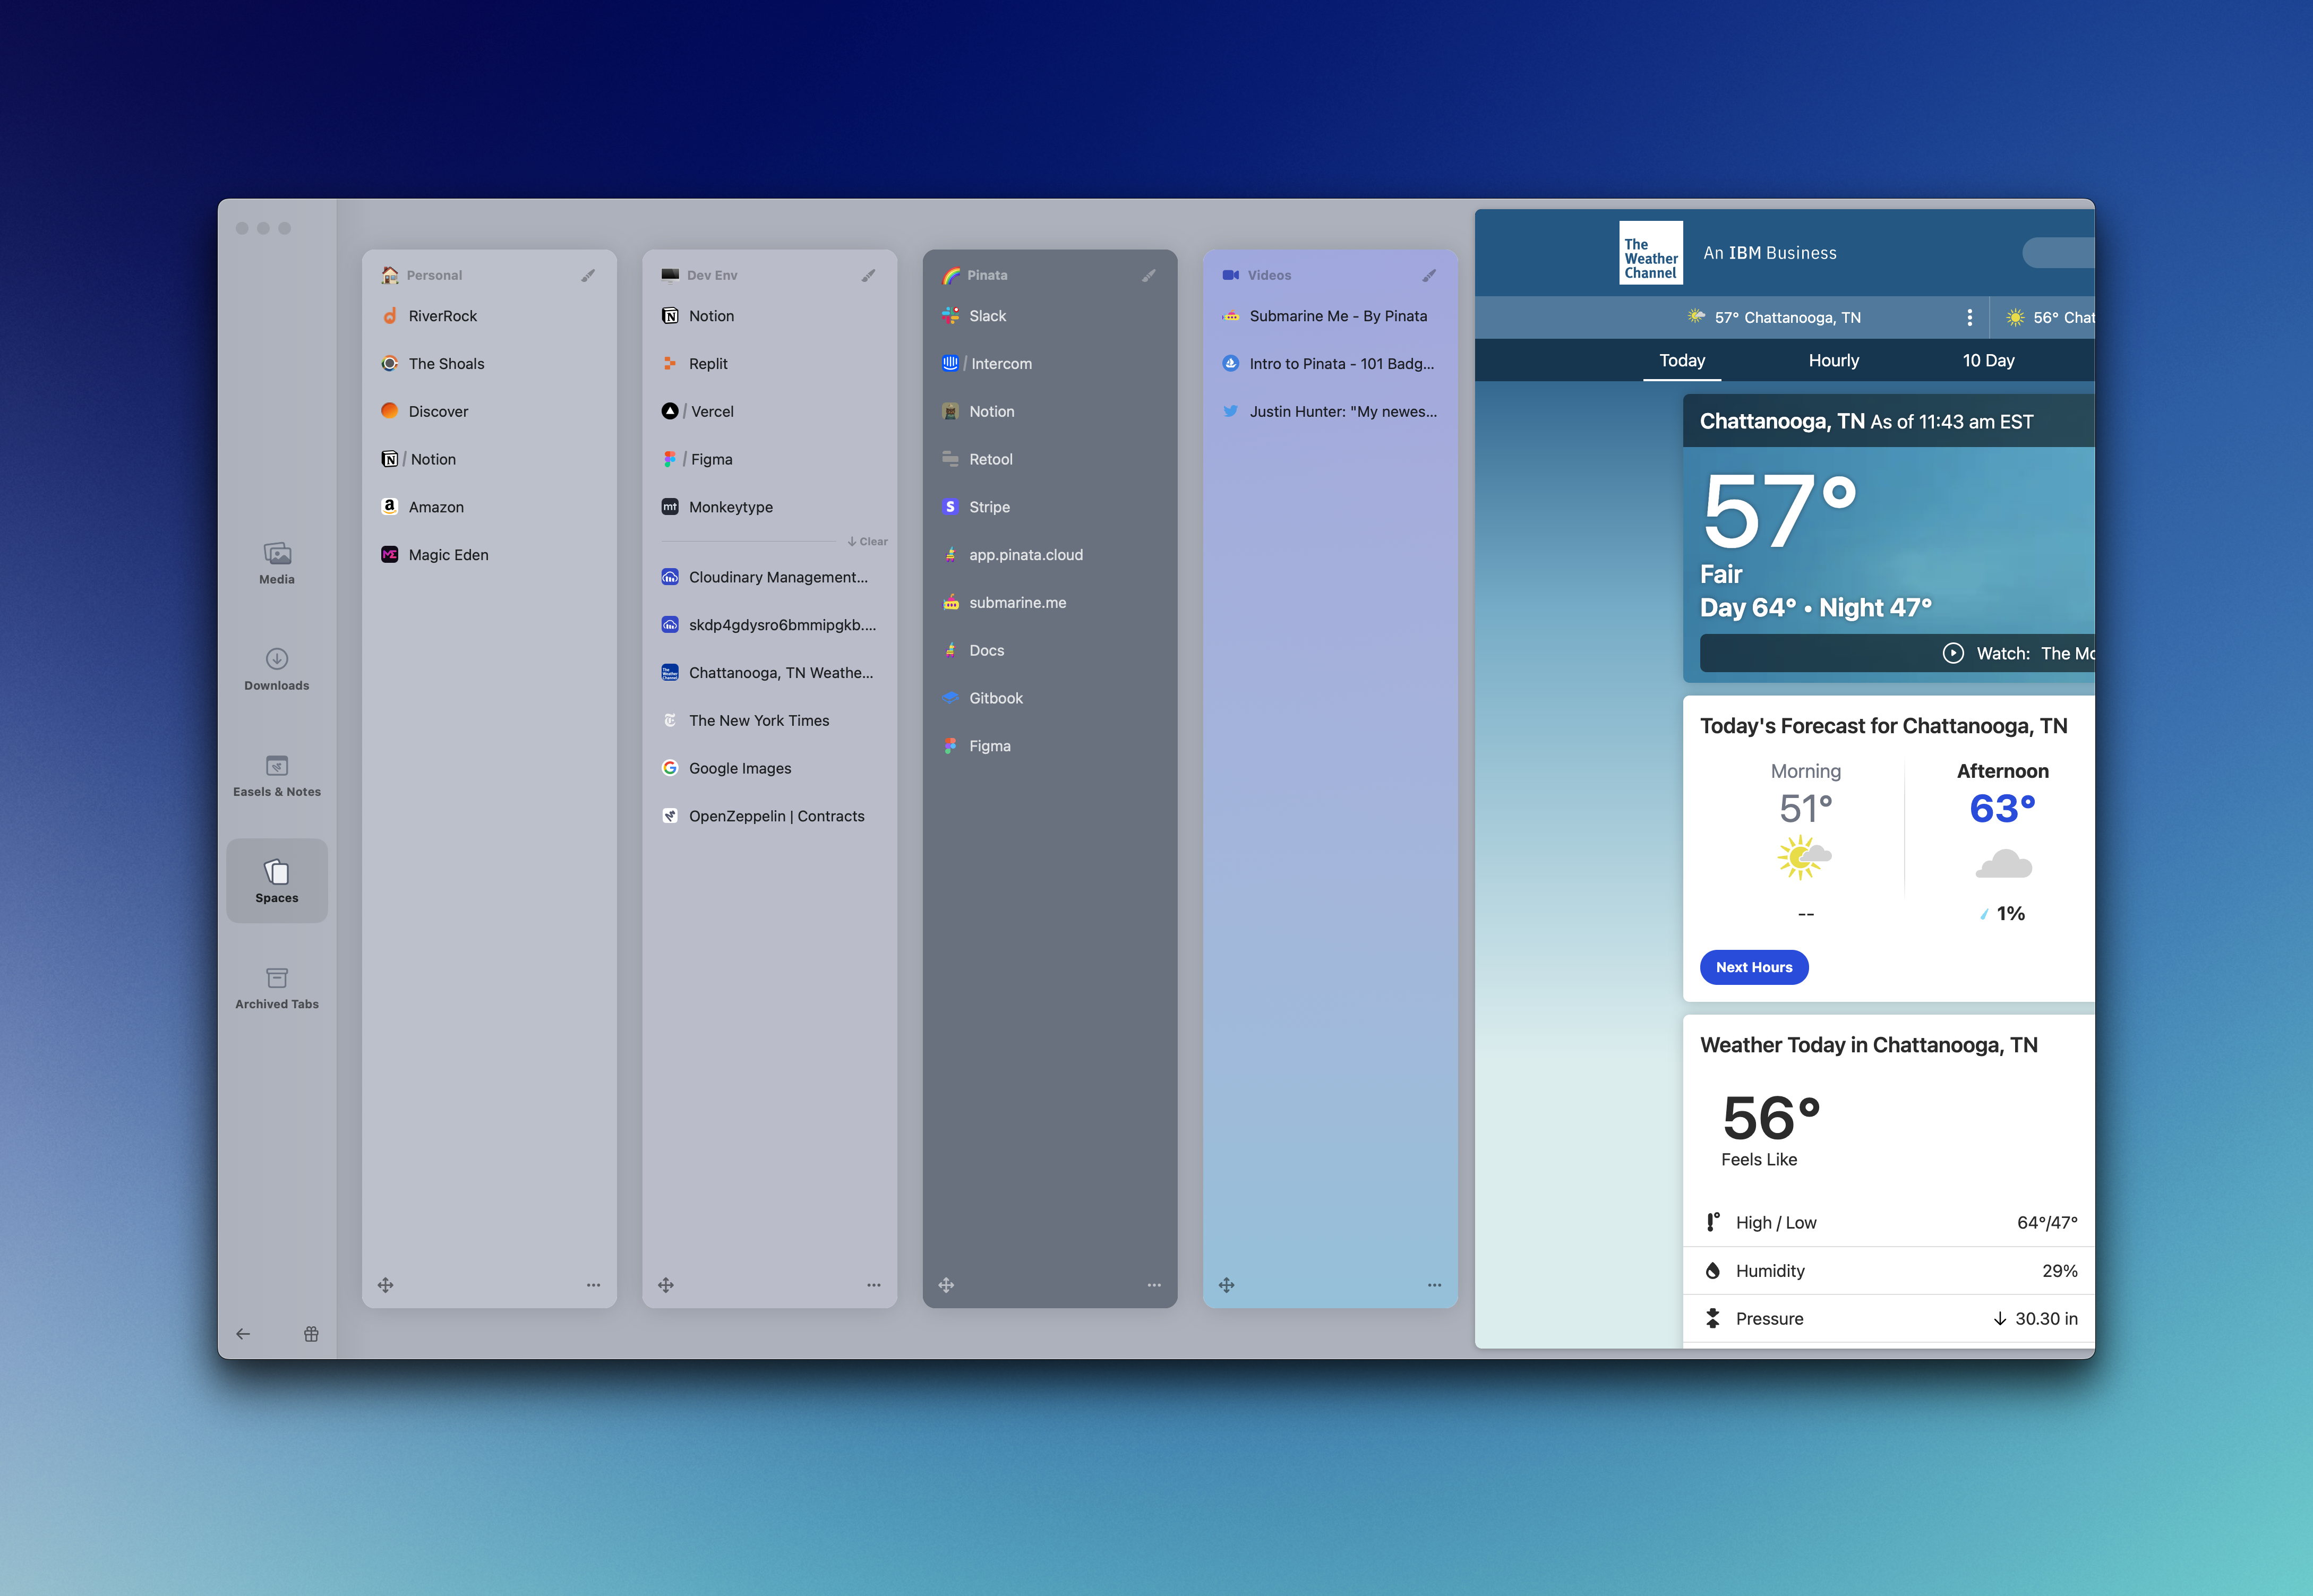Clear the unpinned tabs in Dev Env
The width and height of the screenshot is (2313, 1596).
867,542
